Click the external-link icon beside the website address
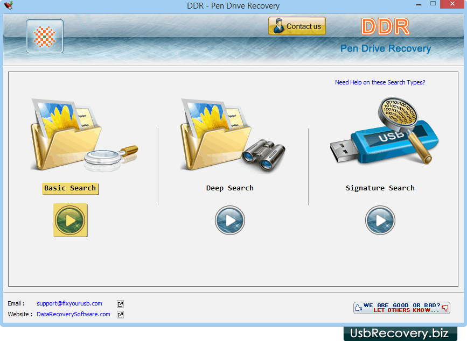 point(120,314)
